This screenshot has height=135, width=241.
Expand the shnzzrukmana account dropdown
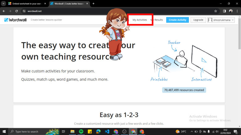pos(221,20)
